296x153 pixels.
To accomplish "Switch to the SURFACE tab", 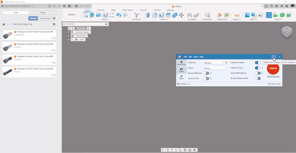I will click(x=101, y=10).
